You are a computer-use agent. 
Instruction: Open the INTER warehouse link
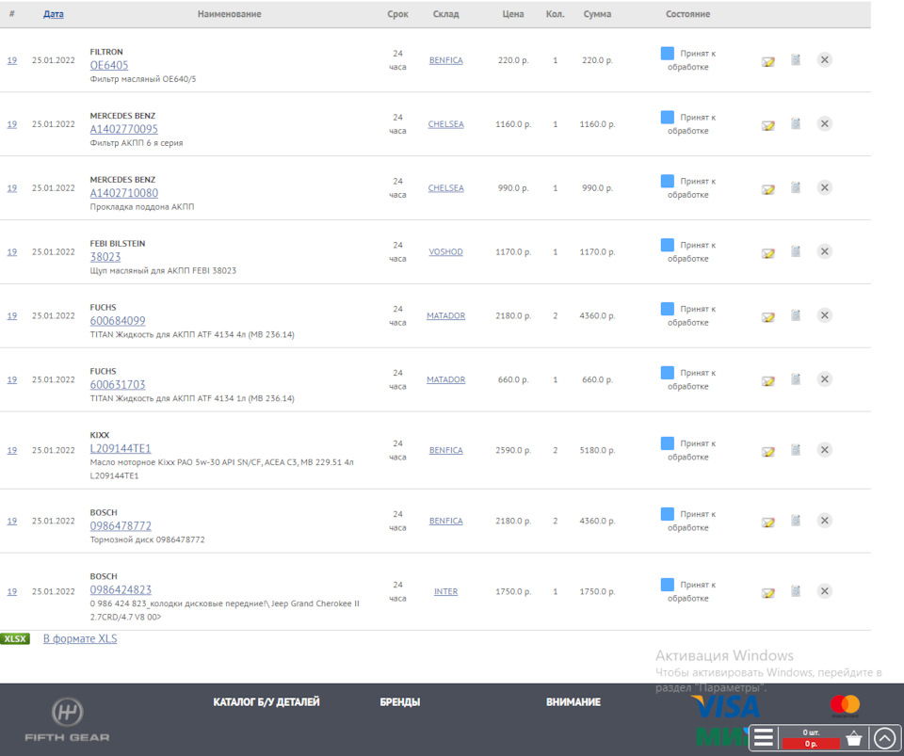coord(445,592)
